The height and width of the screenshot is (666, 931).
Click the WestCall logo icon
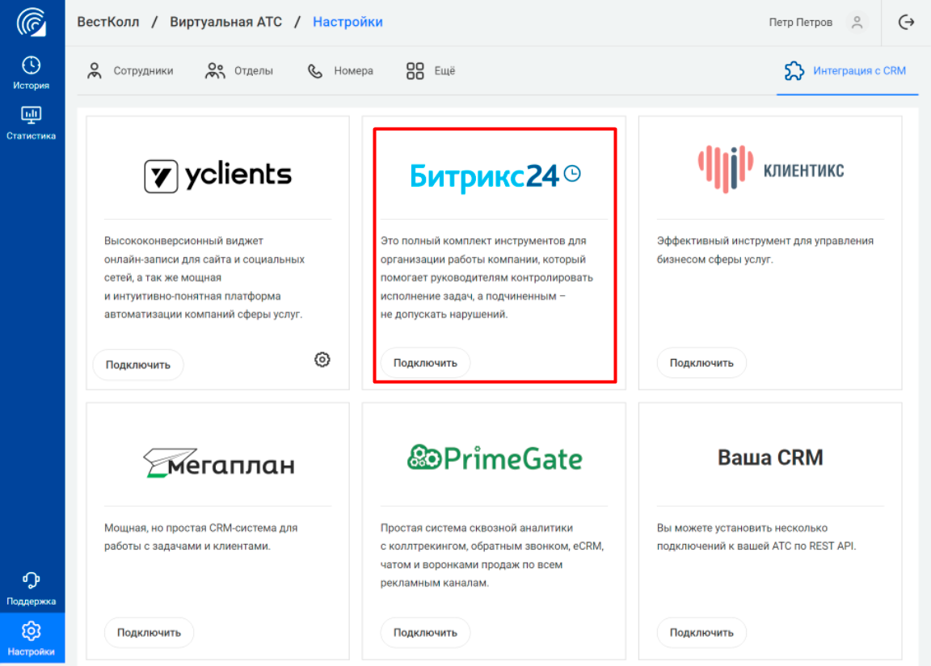pos(32,23)
